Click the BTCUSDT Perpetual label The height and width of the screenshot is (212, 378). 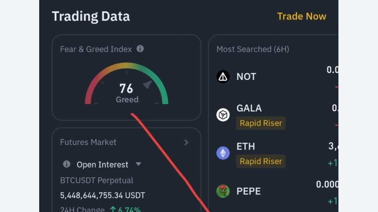click(x=97, y=181)
